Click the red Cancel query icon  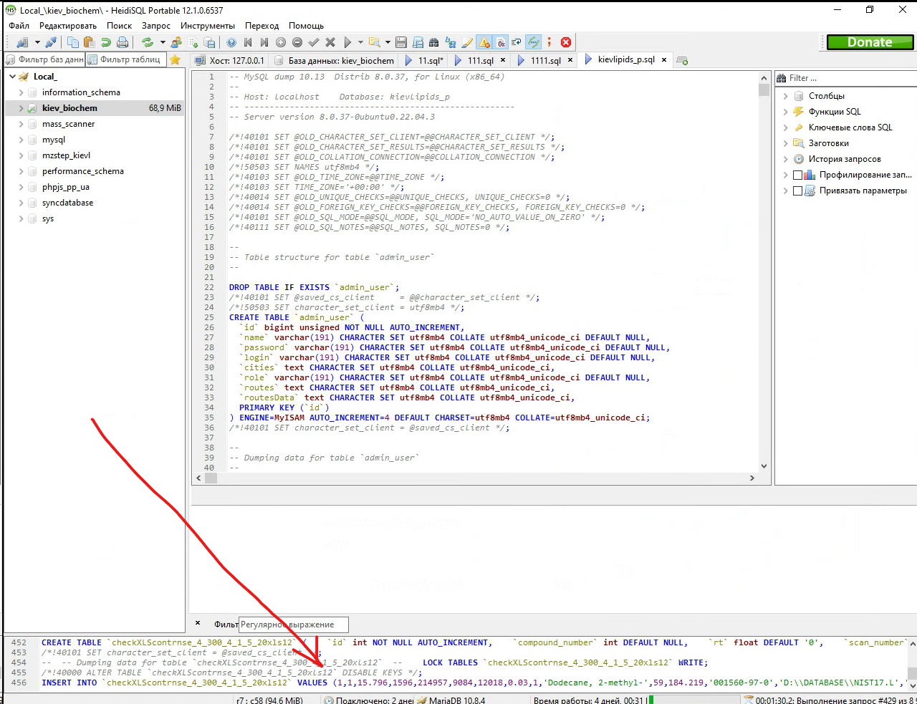(x=566, y=42)
